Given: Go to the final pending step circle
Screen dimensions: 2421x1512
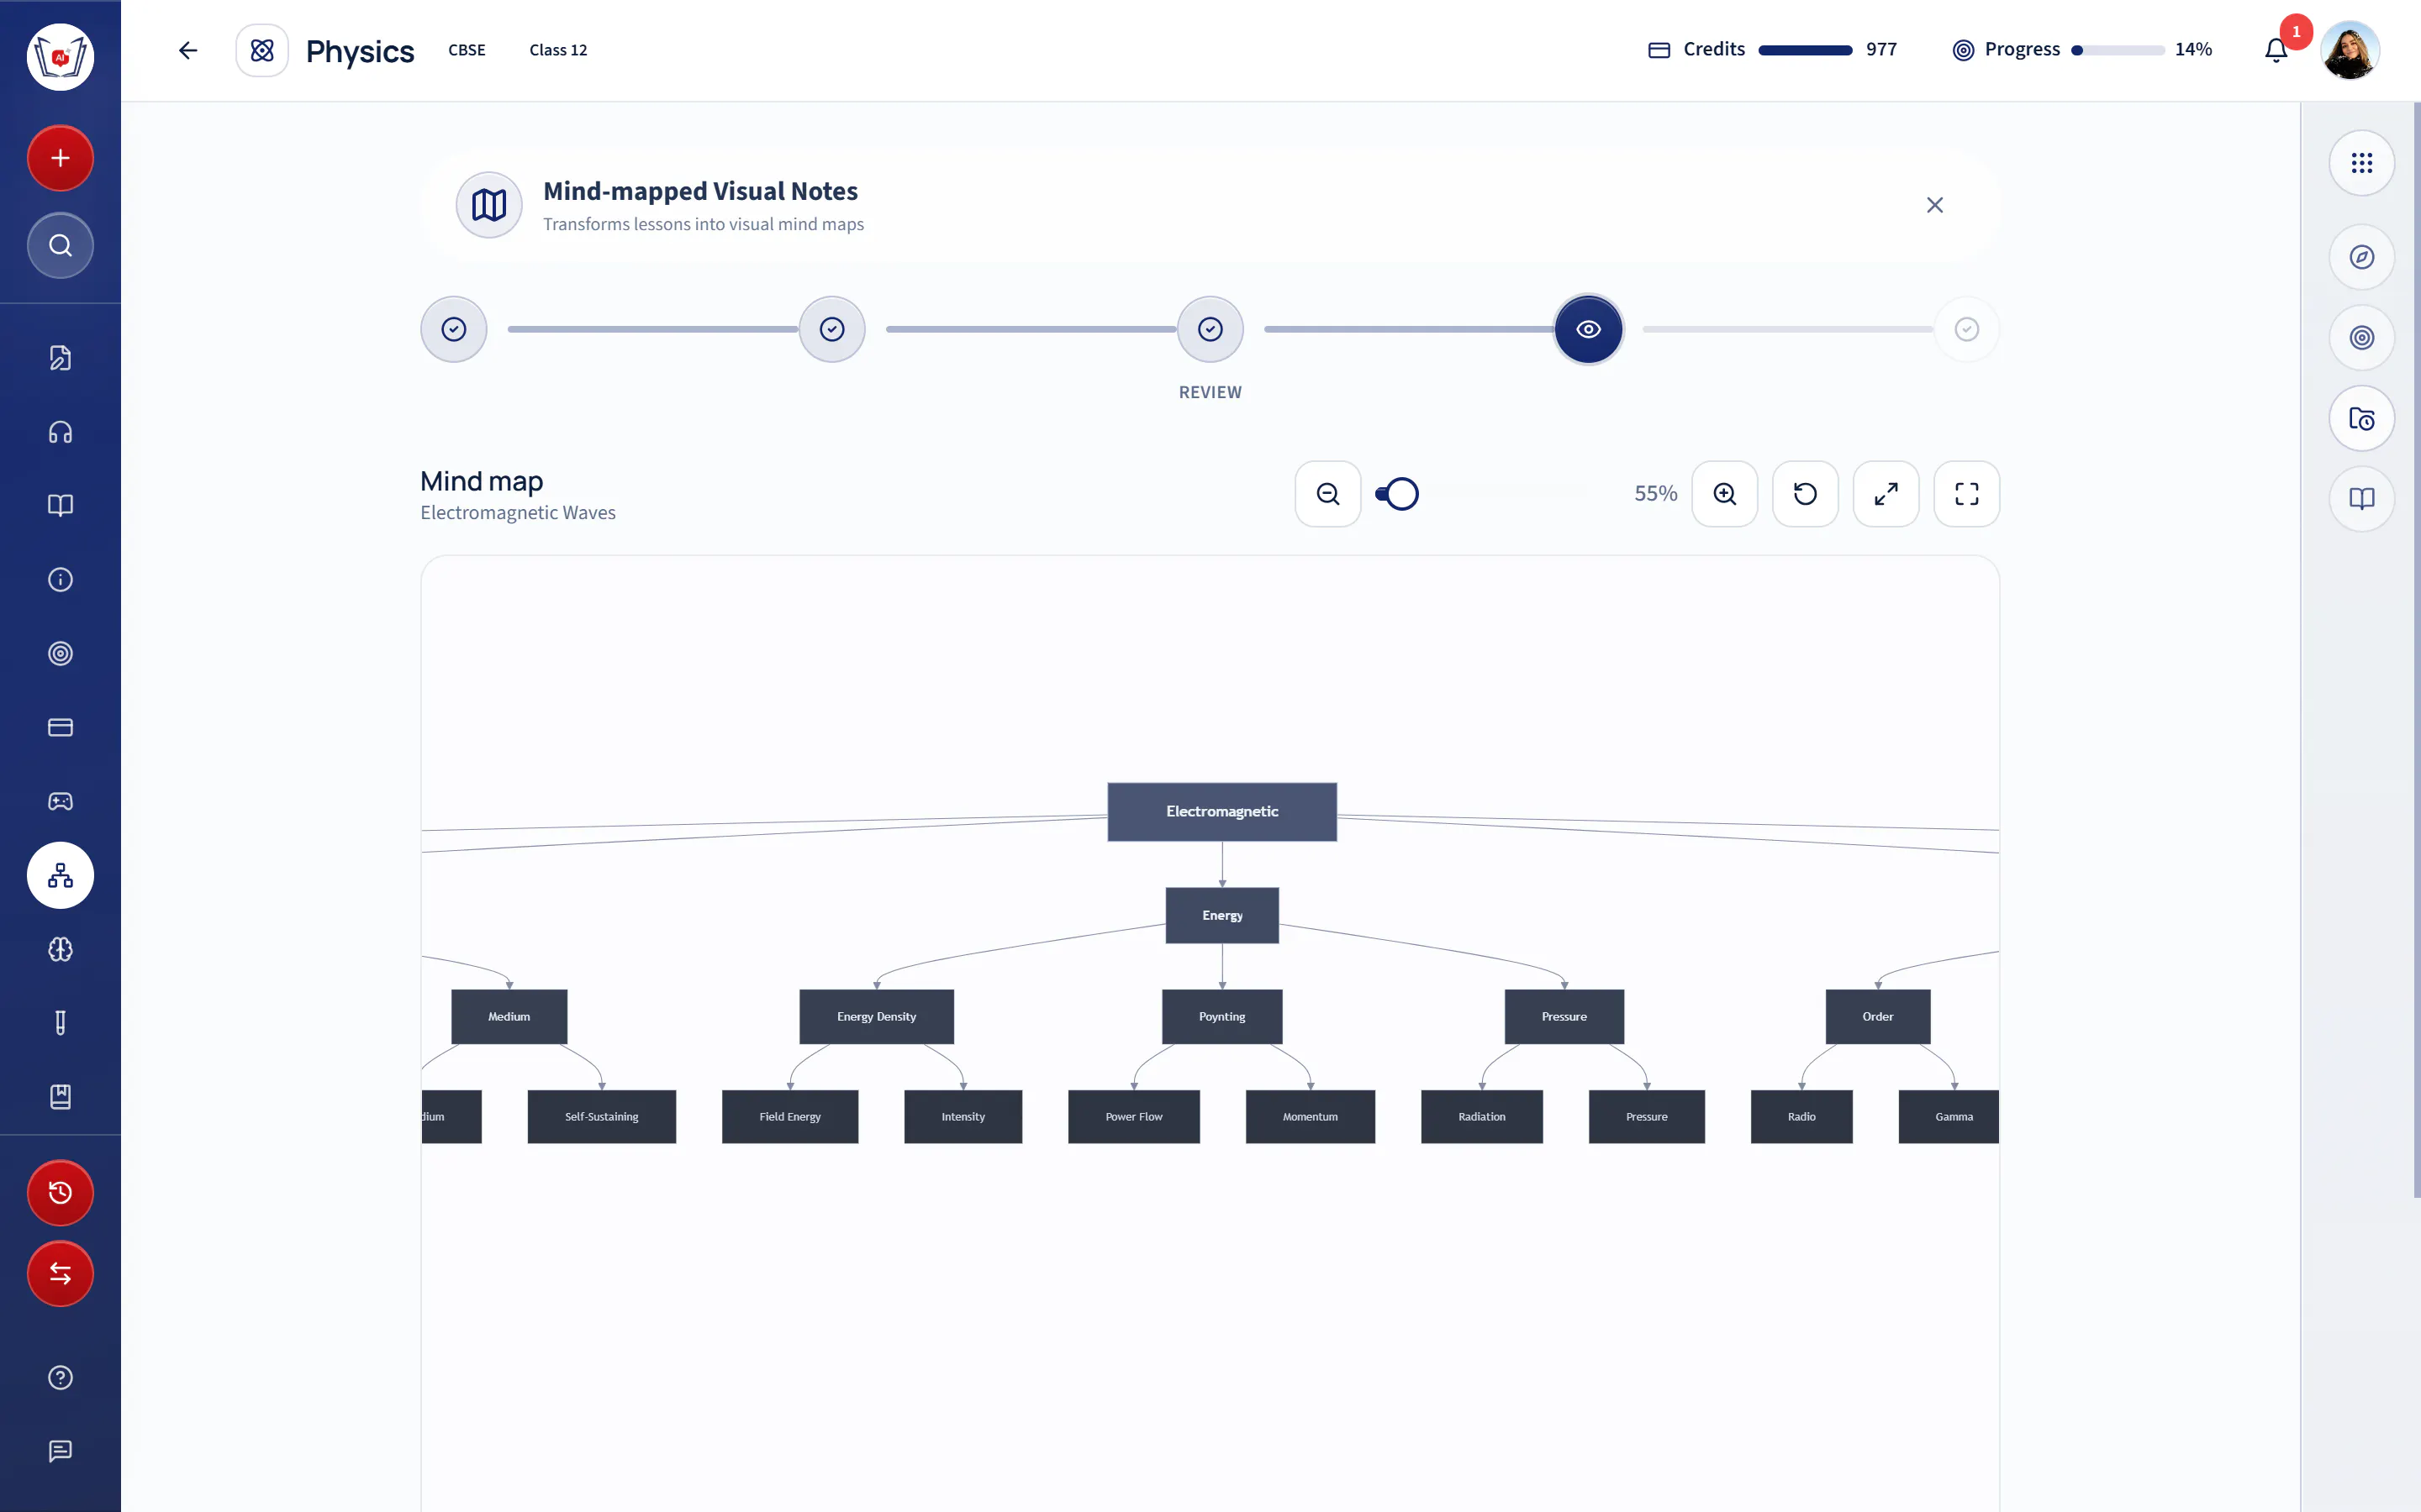Looking at the screenshot, I should pyautogui.click(x=1967, y=329).
